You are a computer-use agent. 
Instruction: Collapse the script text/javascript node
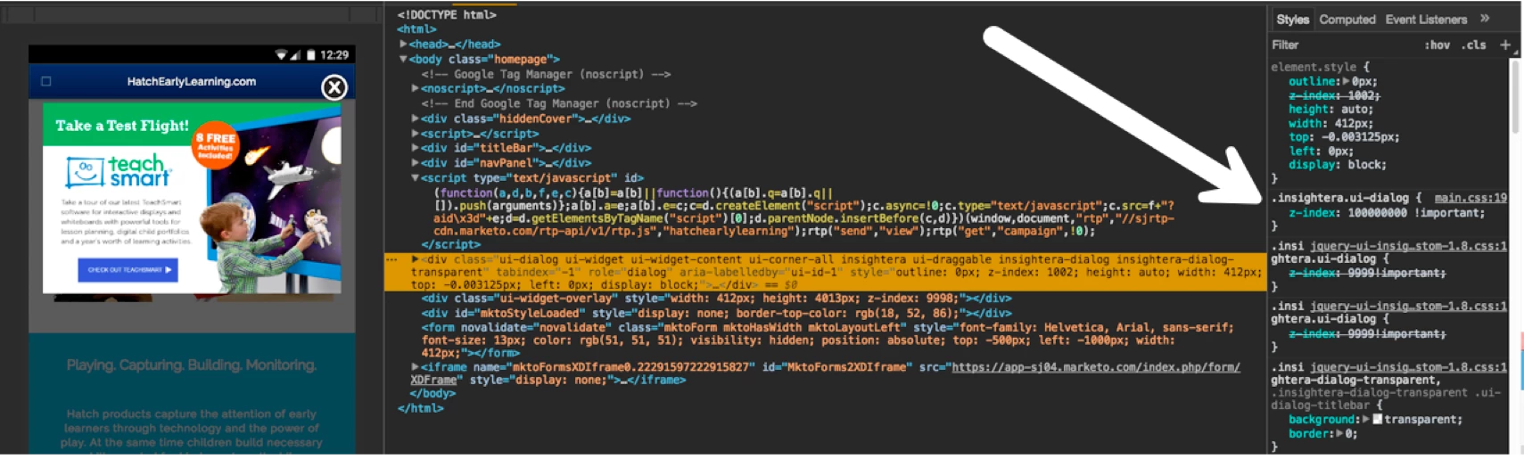click(416, 178)
